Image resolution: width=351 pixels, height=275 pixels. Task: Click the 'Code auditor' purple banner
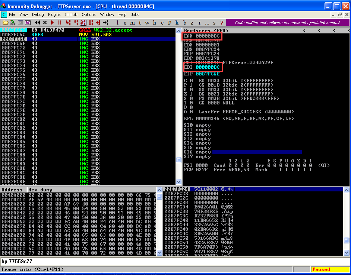tap(288, 23)
